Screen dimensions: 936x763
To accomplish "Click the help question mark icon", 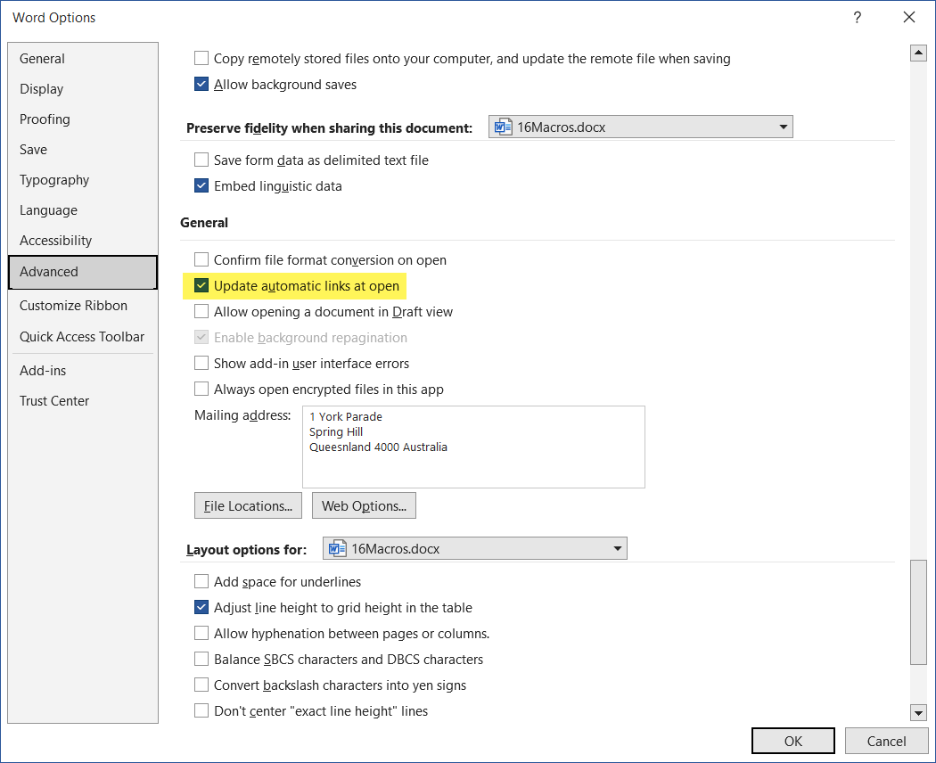I will click(x=857, y=17).
